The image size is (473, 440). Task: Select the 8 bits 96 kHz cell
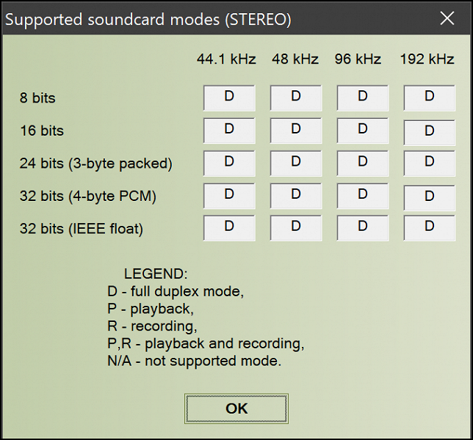tap(363, 98)
